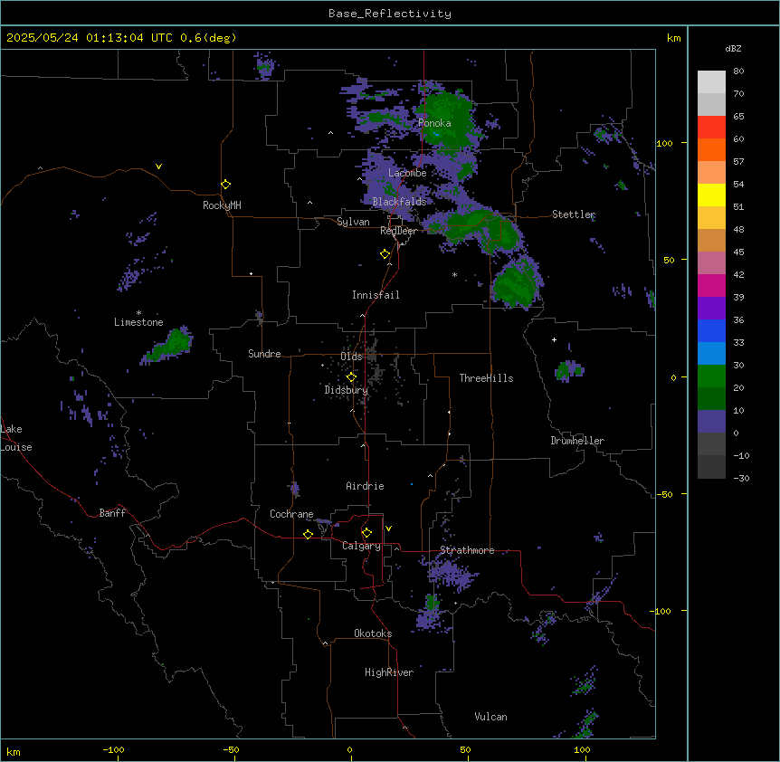Viewport: 780px width, 762px height.
Task: Select the yellow diamond marker above the Calgary label
Action: coord(367,533)
